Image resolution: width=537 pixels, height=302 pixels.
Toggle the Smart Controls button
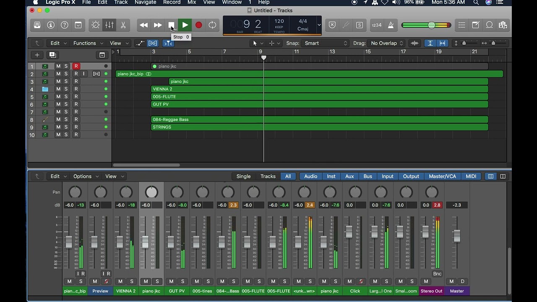[96, 25]
